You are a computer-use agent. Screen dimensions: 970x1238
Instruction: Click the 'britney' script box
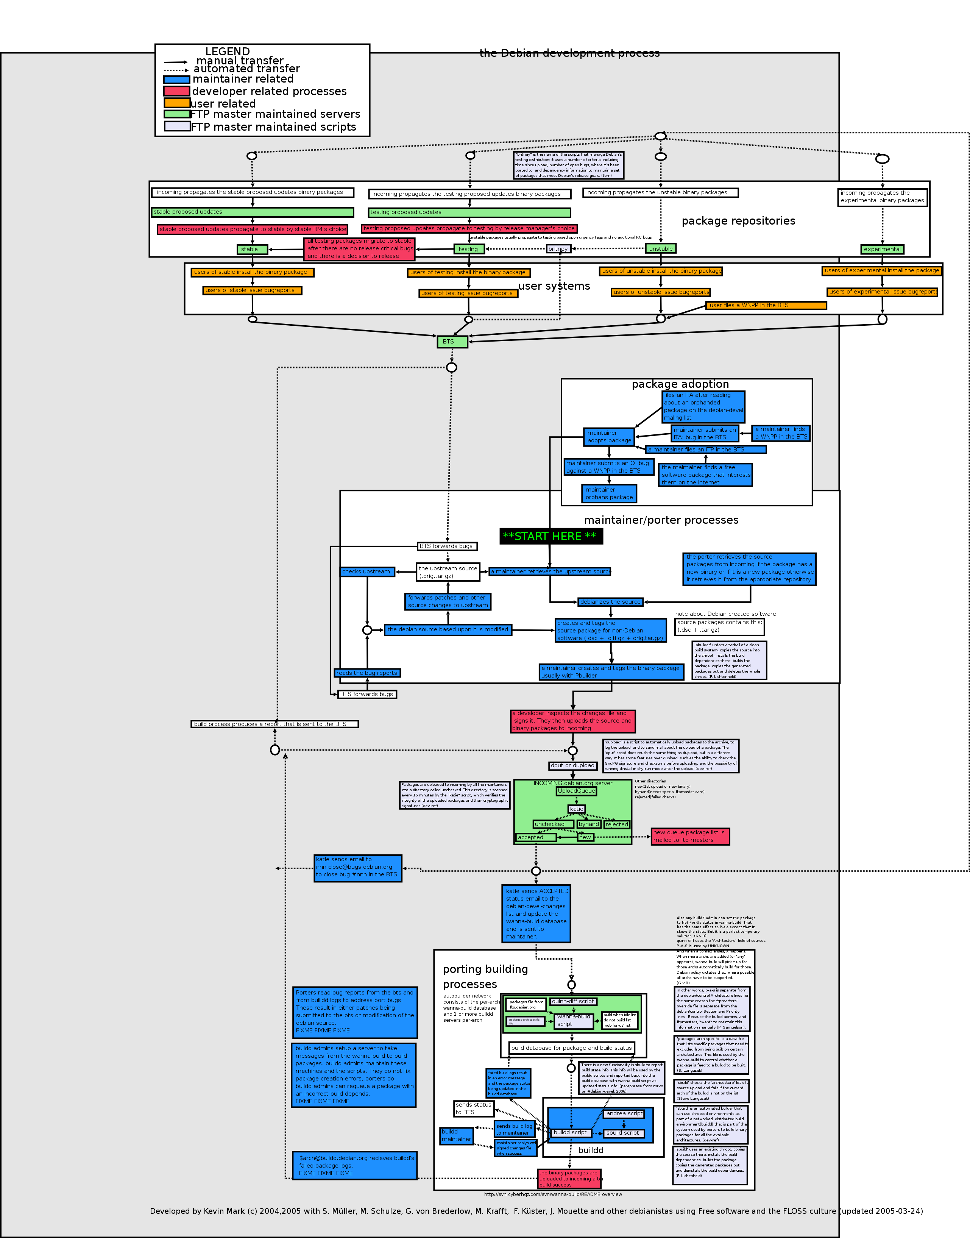(x=558, y=249)
